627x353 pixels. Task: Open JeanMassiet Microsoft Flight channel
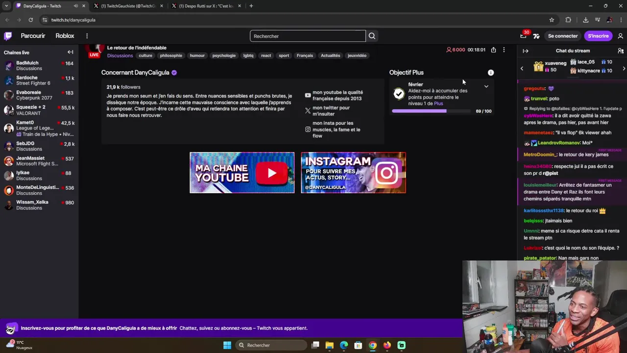39,161
